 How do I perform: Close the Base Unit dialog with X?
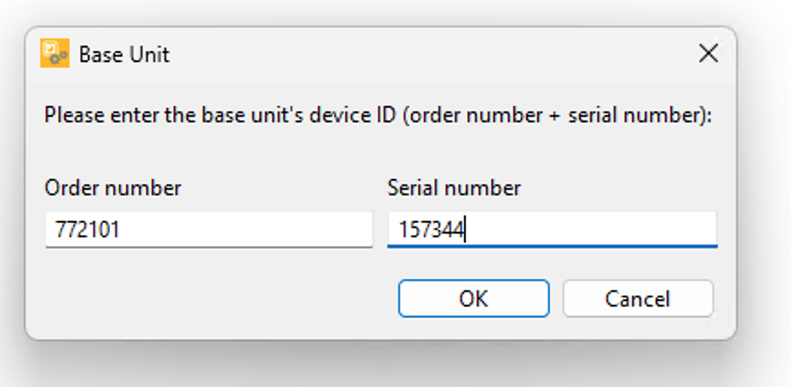[708, 54]
